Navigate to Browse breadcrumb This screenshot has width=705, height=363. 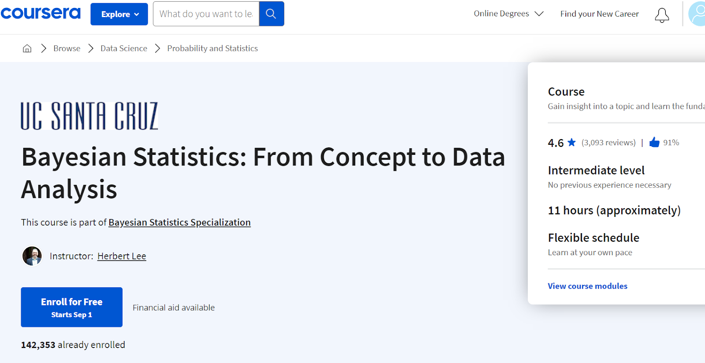[67, 48]
